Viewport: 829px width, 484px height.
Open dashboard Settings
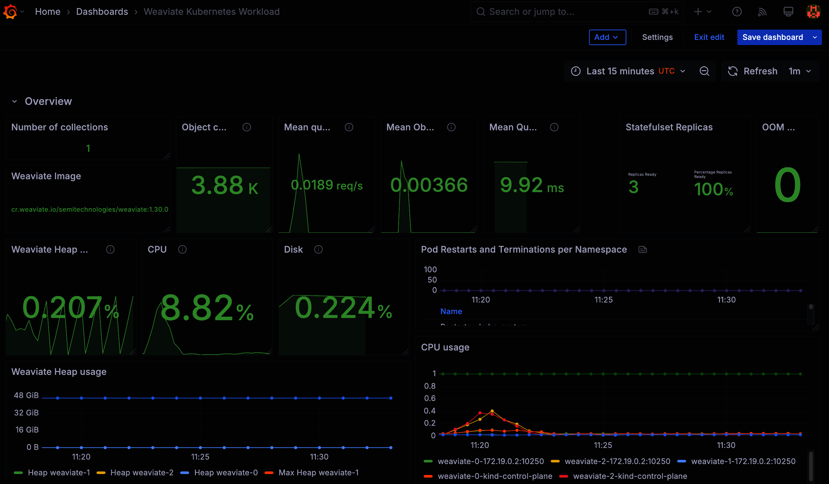click(x=657, y=37)
